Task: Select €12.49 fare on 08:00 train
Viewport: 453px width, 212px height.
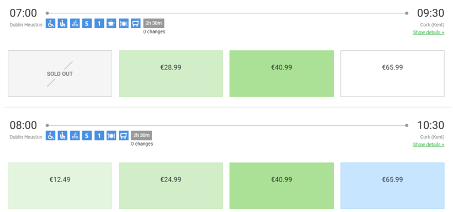Action: click(60, 185)
